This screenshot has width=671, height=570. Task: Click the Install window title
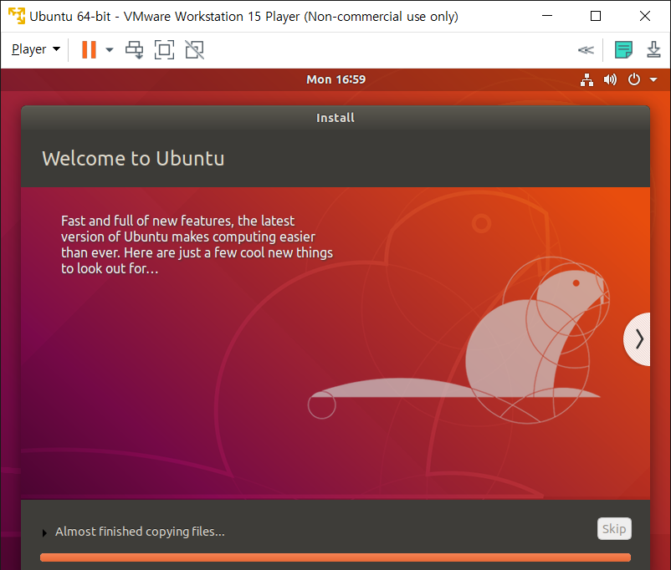[x=335, y=118]
